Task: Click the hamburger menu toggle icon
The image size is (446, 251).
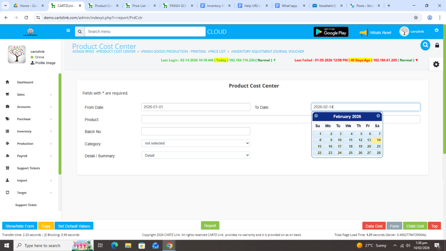Action: [68, 31]
